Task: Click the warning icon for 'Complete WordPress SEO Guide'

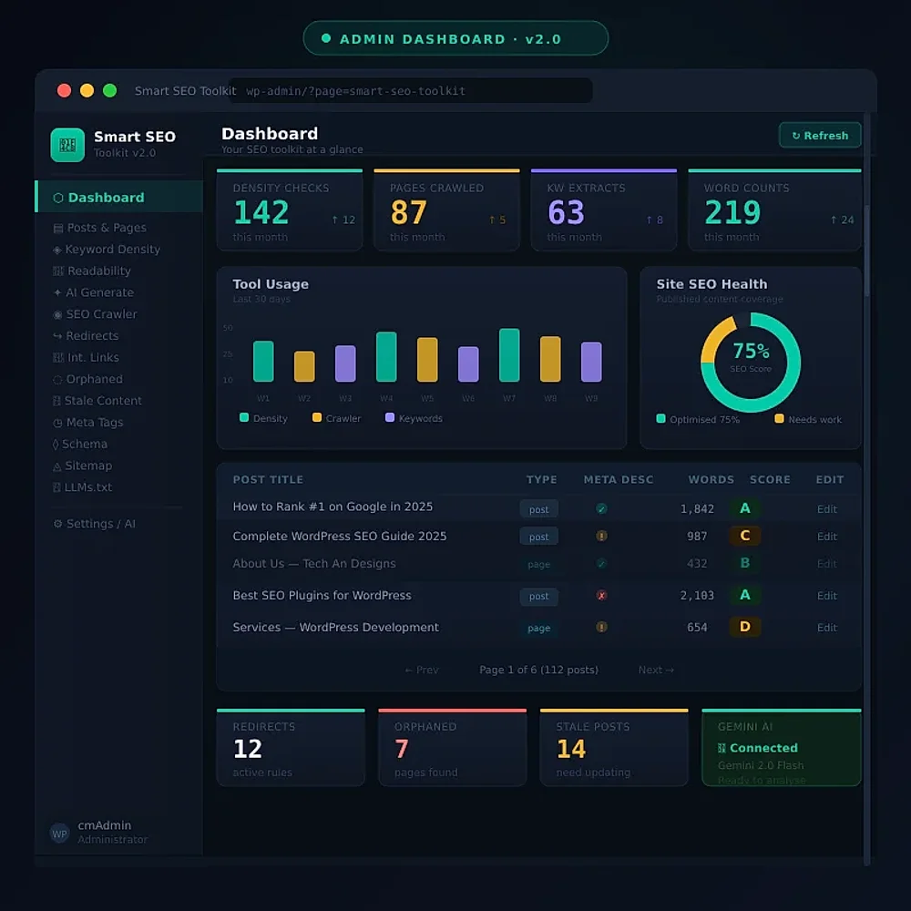Action: point(601,536)
